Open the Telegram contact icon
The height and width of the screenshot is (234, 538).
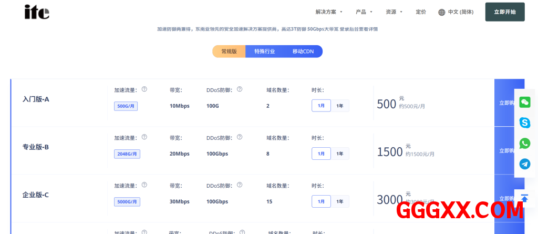pyautogui.click(x=524, y=164)
